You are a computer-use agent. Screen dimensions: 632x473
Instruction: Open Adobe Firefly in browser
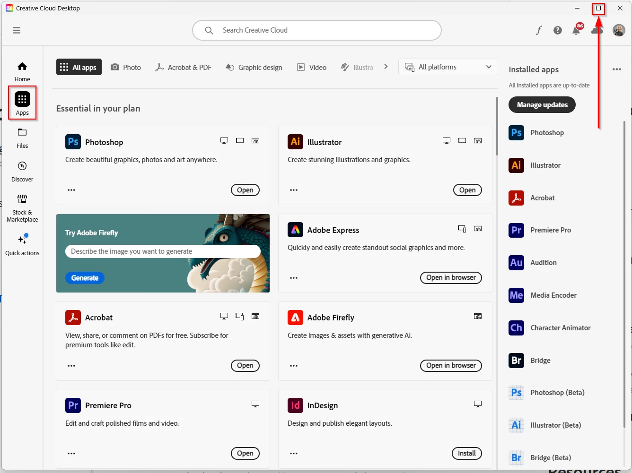[451, 366]
